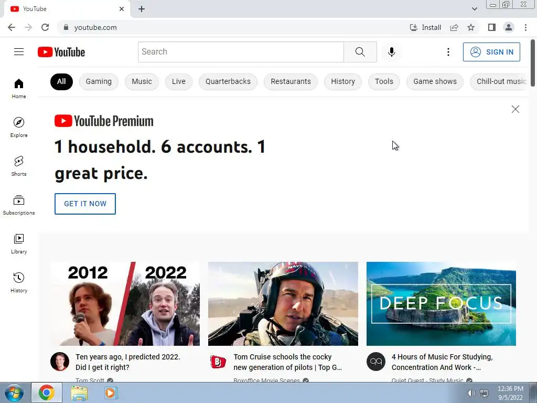Click GET IT NOW button
The image size is (537, 403).
click(x=85, y=204)
